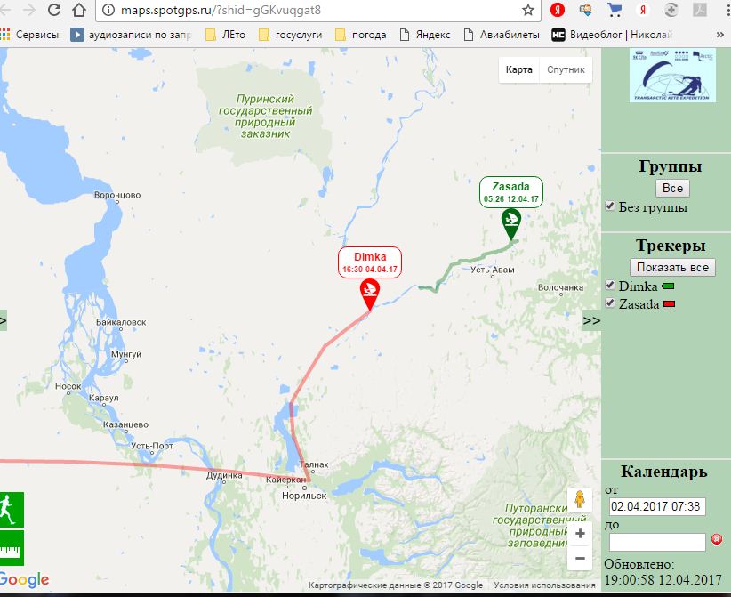Click the green color swatch beside Dimka

(x=669, y=286)
